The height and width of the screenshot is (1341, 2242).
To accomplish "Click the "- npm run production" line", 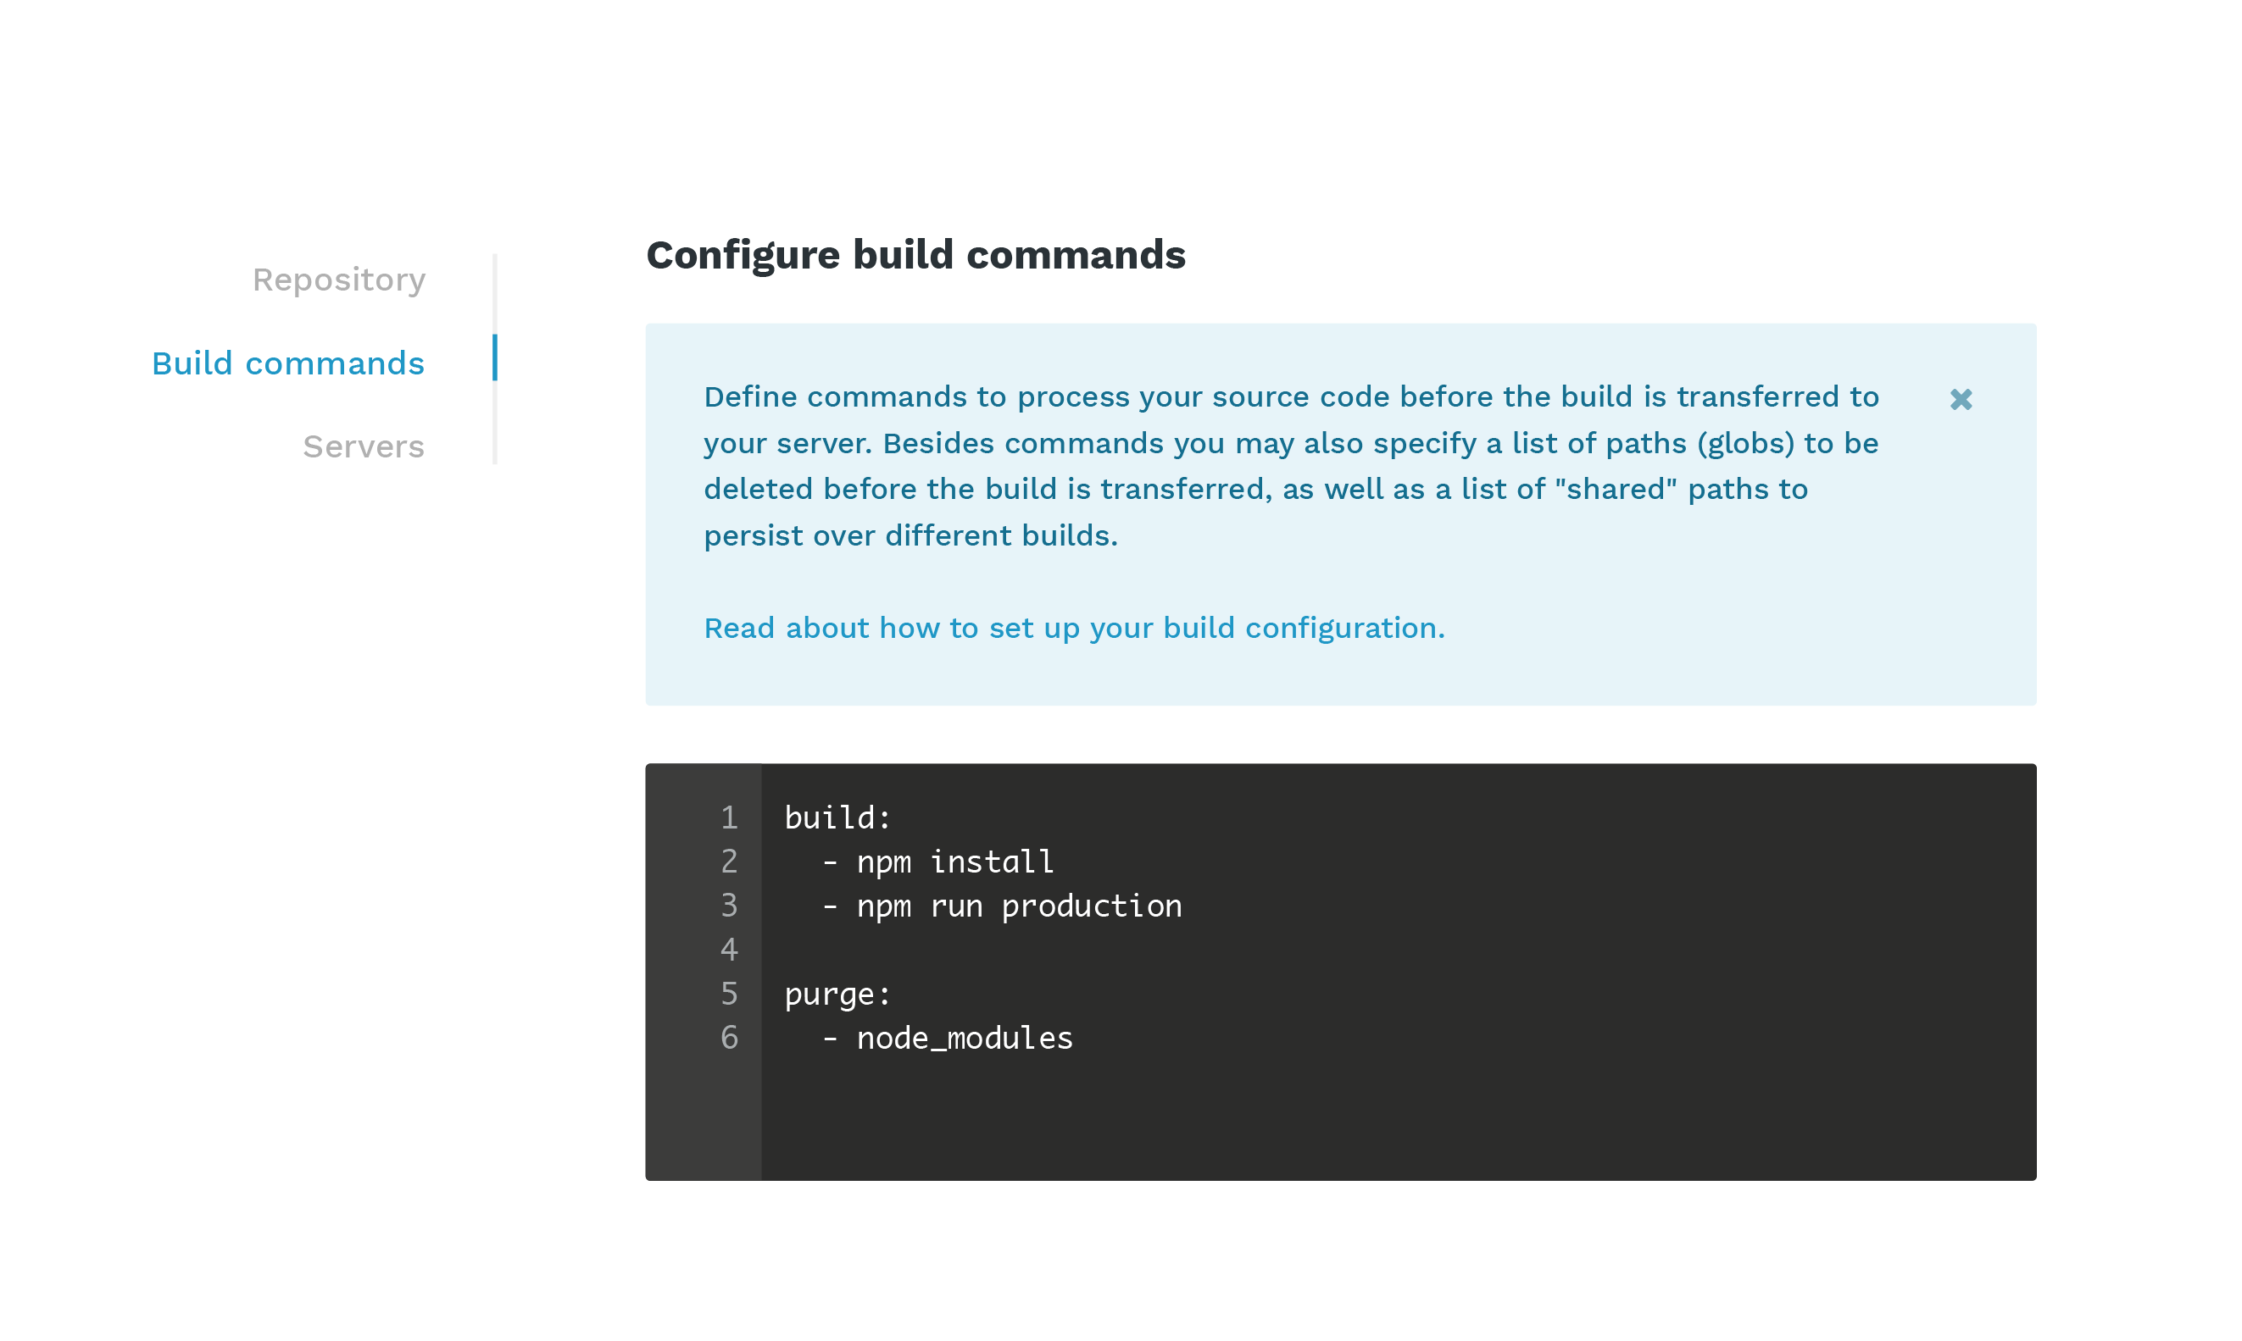I will (1002, 905).
